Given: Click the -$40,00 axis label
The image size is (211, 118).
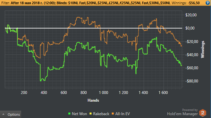Looking at the screenshot, I should tap(192, 55).
